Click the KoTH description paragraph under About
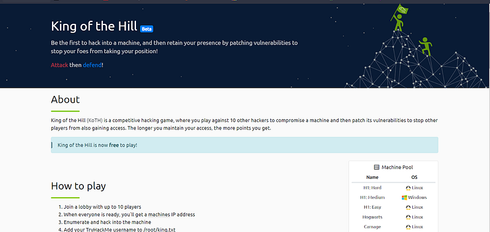490x232 pixels. pyautogui.click(x=244, y=124)
